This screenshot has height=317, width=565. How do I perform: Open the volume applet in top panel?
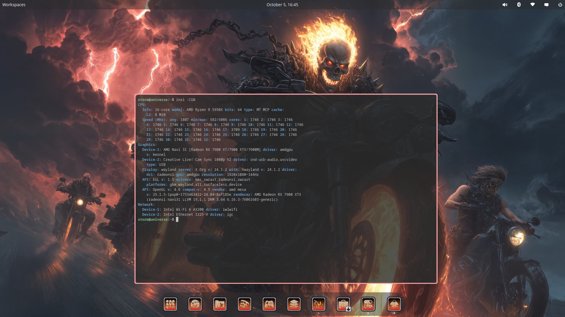point(505,5)
